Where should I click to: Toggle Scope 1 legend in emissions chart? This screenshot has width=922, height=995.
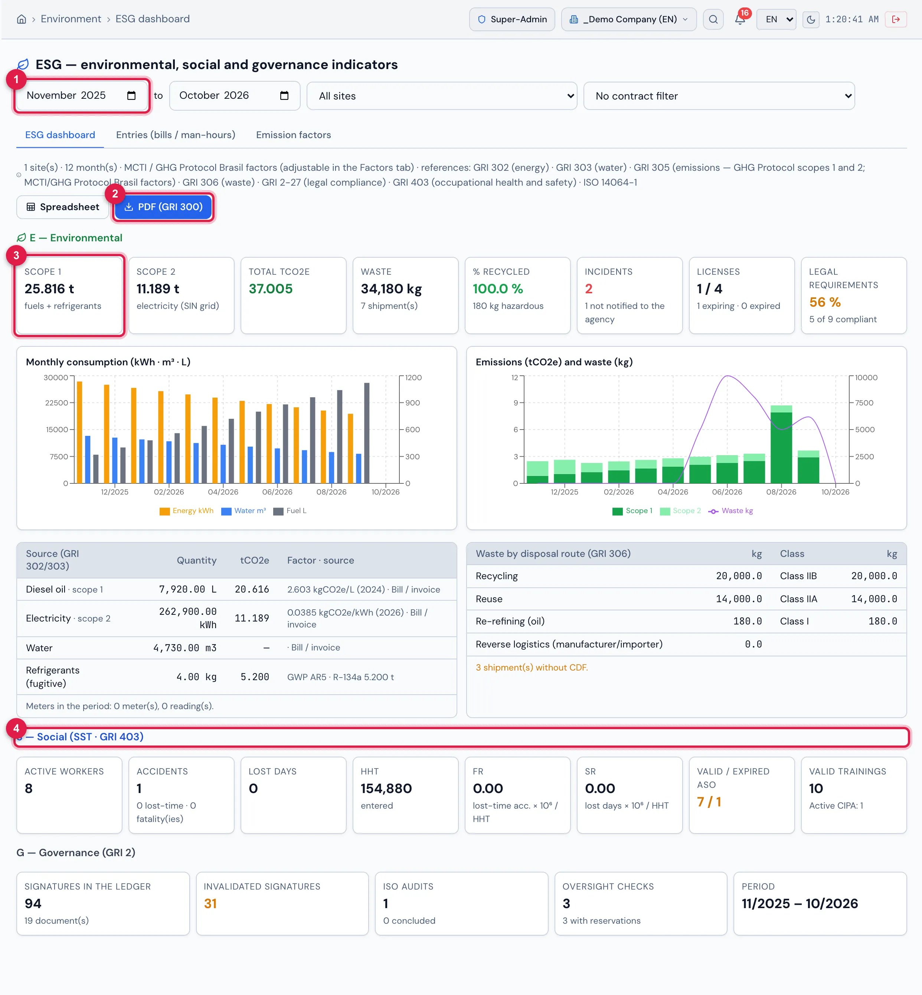click(x=632, y=510)
